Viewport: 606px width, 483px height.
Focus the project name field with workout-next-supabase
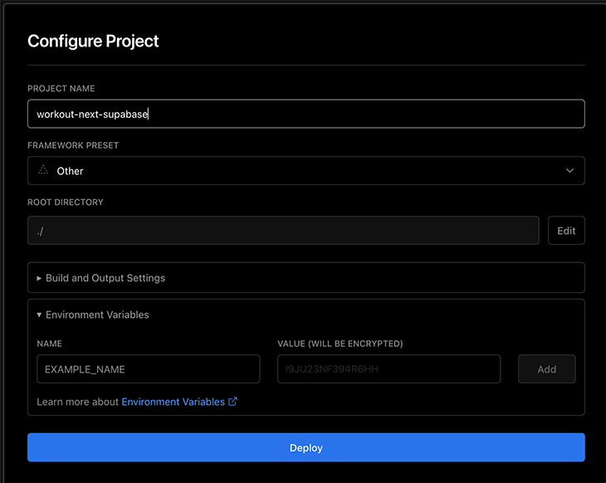tap(305, 114)
